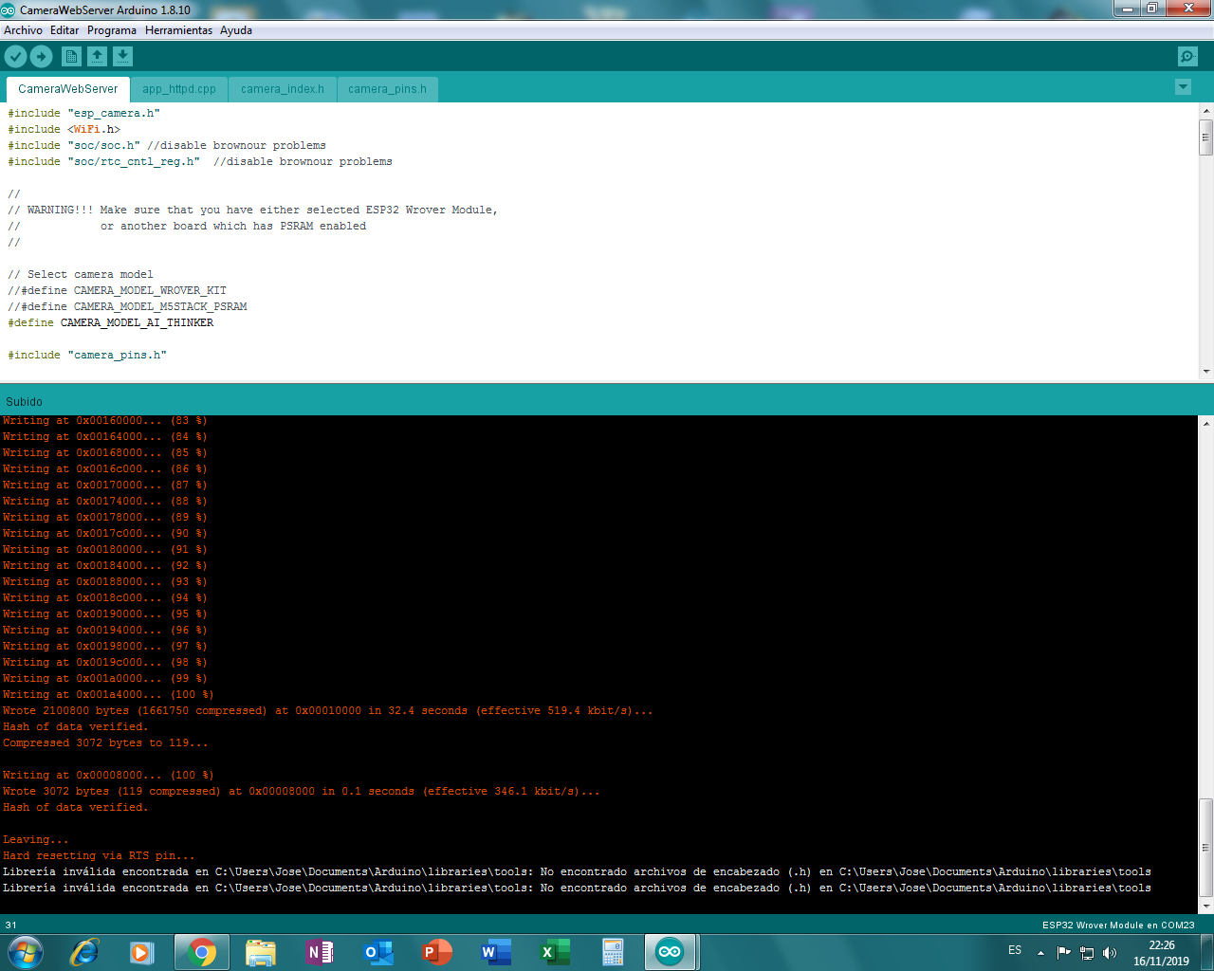
Task: Save the sketch with the Save icon
Action: click(x=122, y=57)
